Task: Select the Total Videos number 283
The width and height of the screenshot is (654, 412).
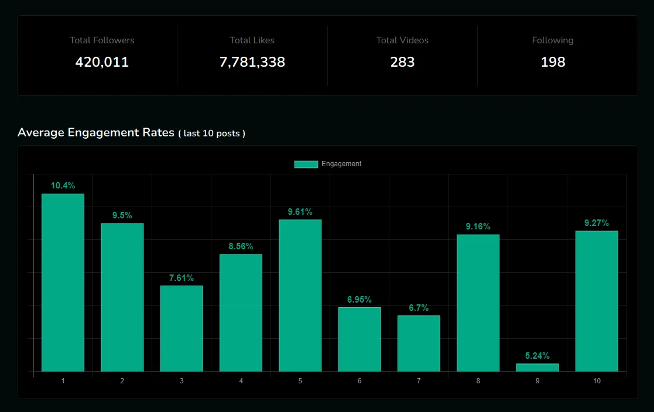Action: [x=402, y=62]
